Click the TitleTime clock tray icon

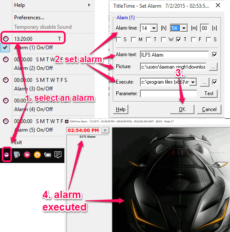[x=6, y=155]
